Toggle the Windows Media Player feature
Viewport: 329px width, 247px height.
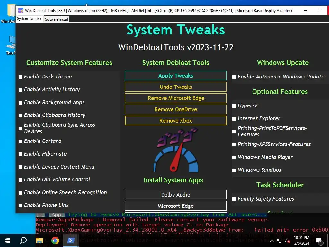point(234,157)
